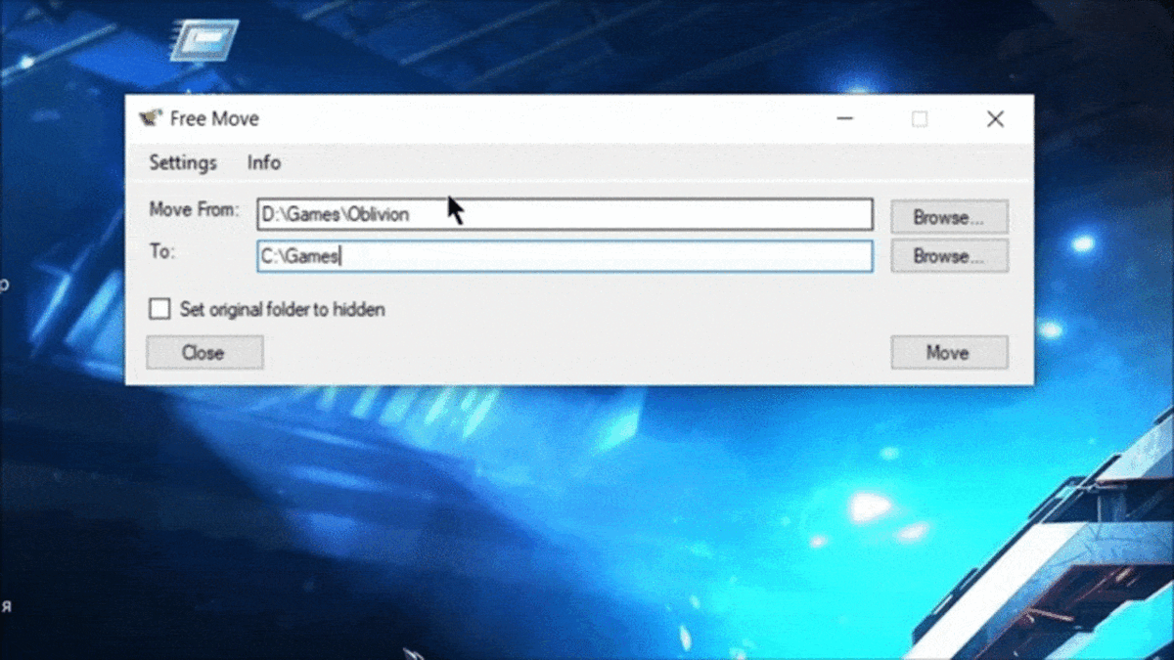Enable the "Set original folder to hidden" checkbox
1174x660 pixels.
click(158, 309)
